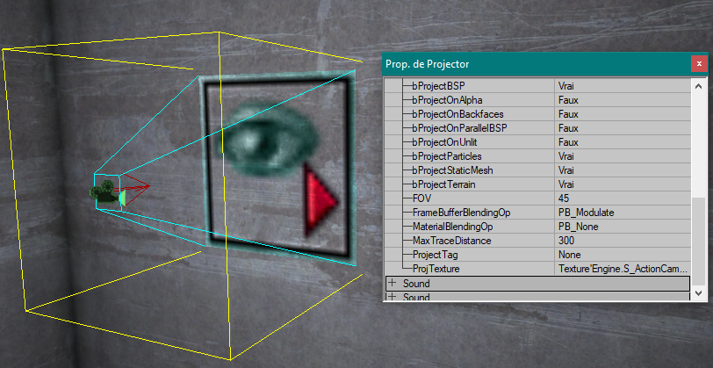Toggle the bProjectParticles Vrai value

[x=623, y=156]
